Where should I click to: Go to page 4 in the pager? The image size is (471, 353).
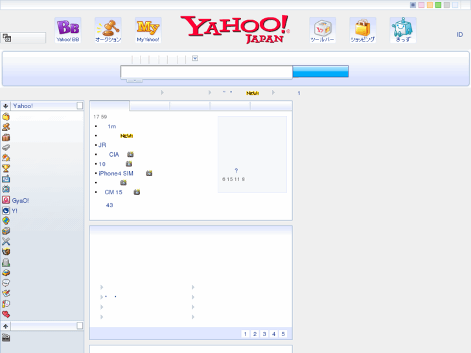pos(273,334)
